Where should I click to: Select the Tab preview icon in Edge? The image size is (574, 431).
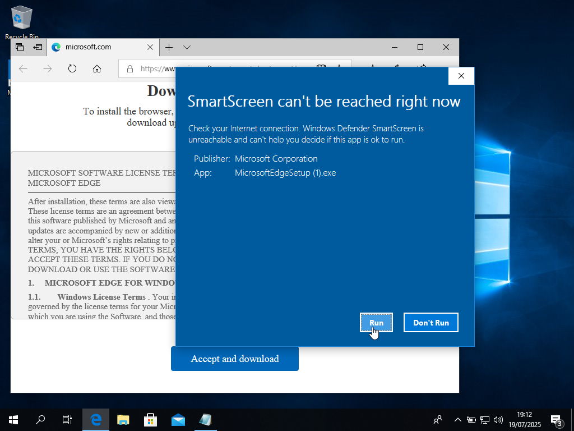[x=19, y=47]
